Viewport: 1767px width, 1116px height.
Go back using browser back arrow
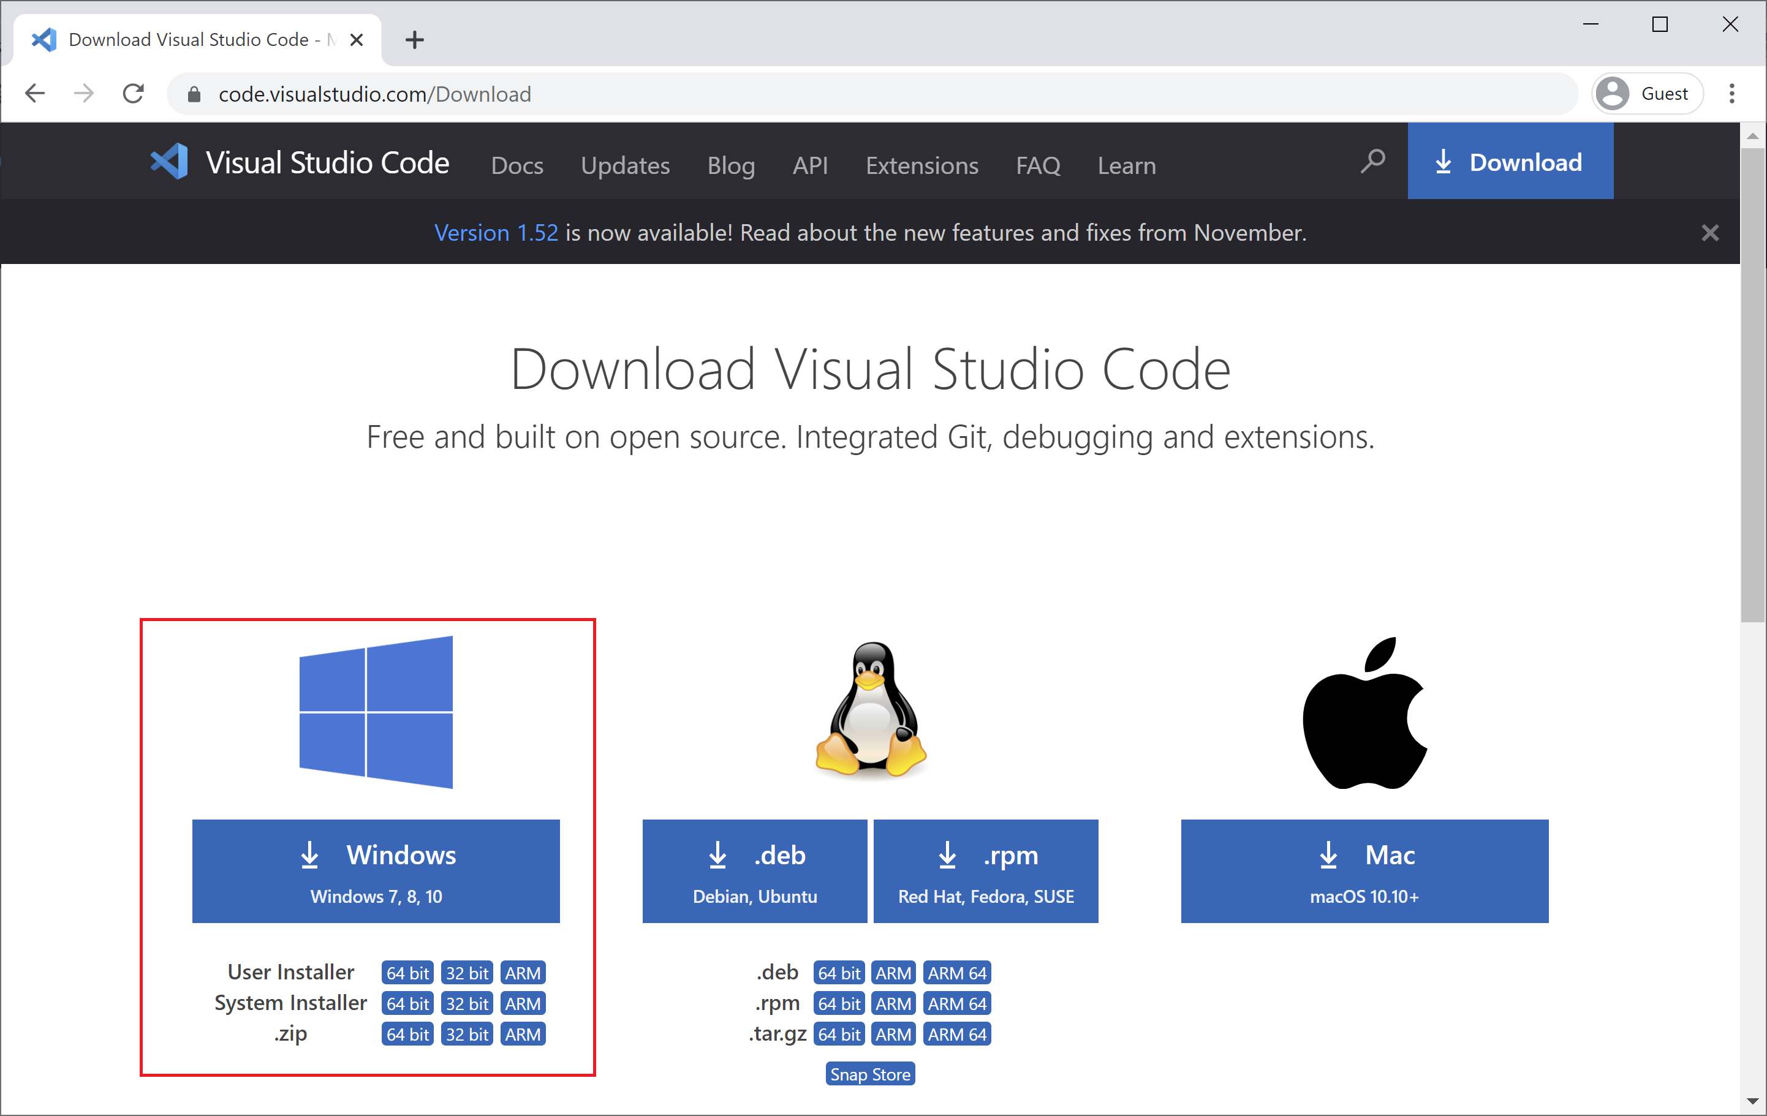tap(35, 94)
